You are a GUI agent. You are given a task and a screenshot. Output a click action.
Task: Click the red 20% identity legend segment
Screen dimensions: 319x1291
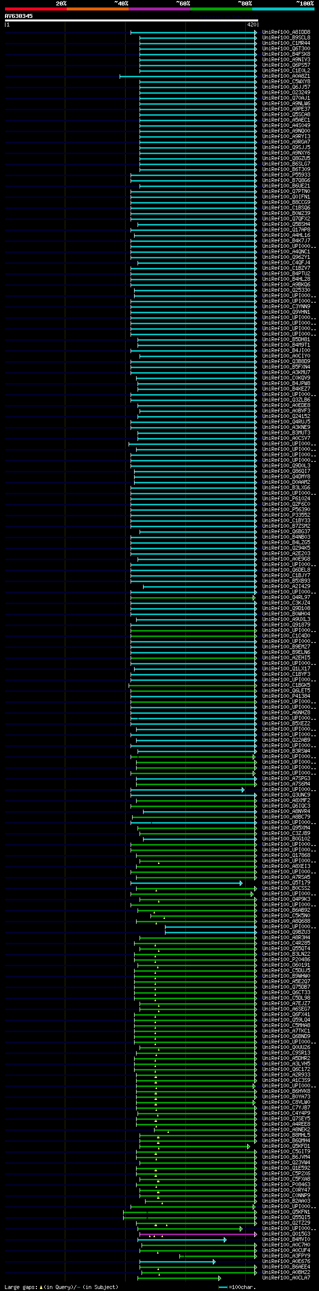tap(35, 9)
